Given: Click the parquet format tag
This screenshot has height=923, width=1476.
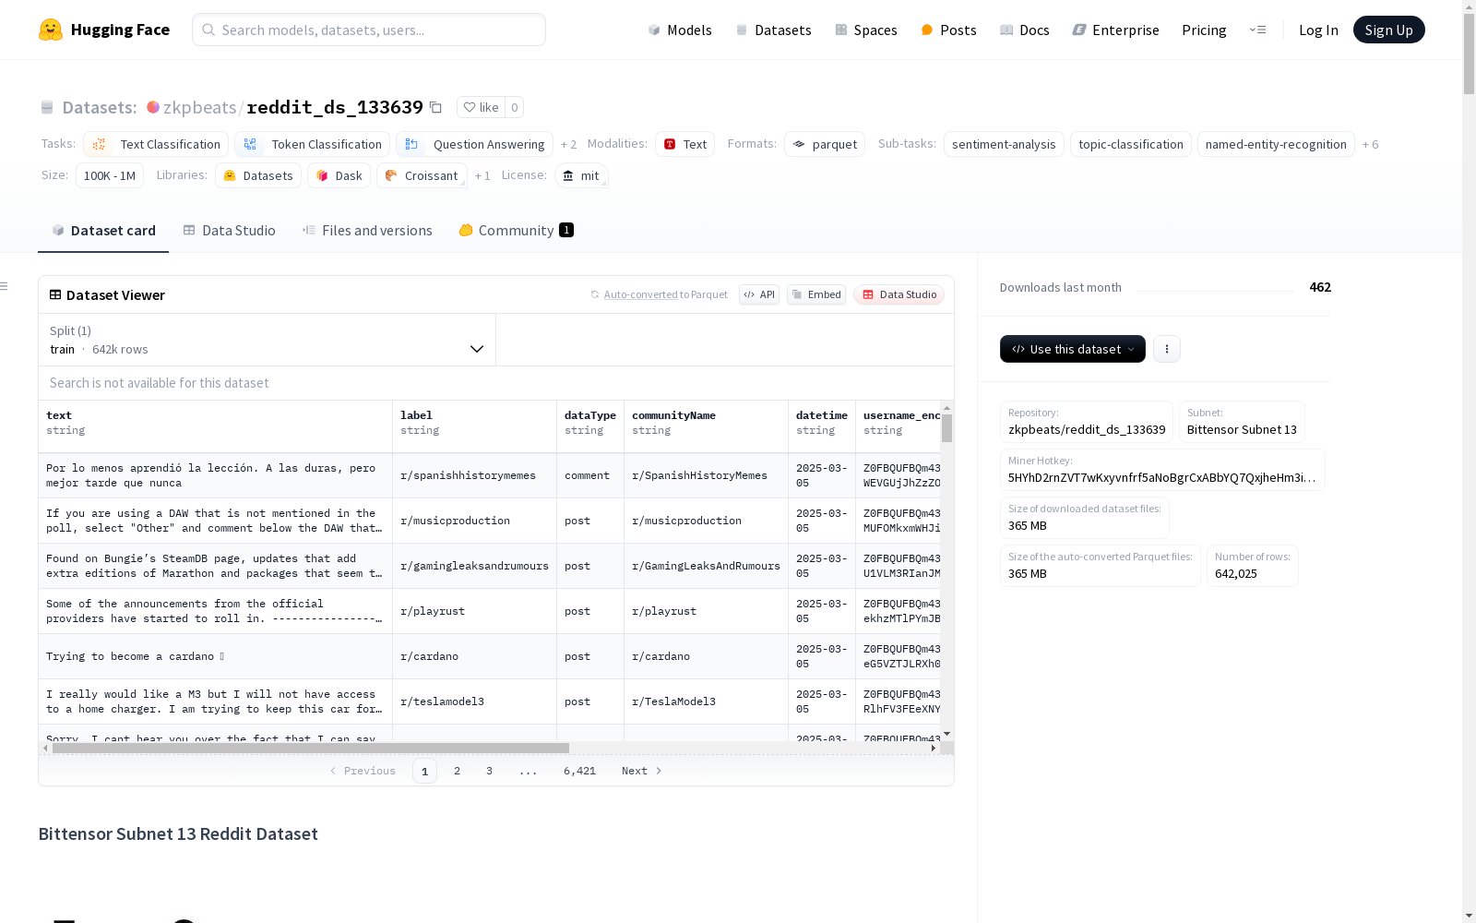Looking at the screenshot, I should click(825, 144).
